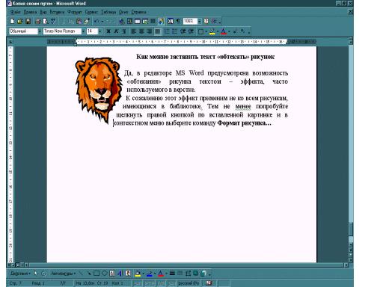Open the Times New Roman font dropdown

tap(83, 31)
